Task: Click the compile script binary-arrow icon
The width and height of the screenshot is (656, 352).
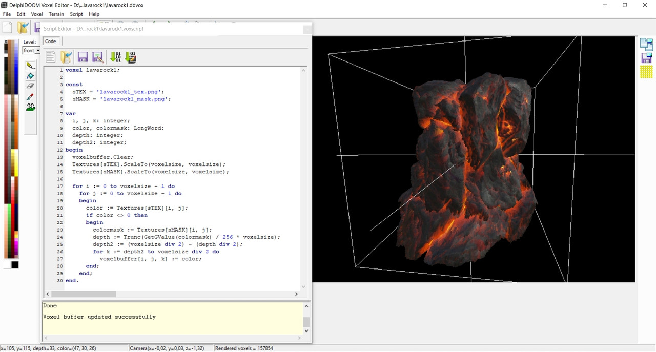Action: pyautogui.click(x=115, y=57)
